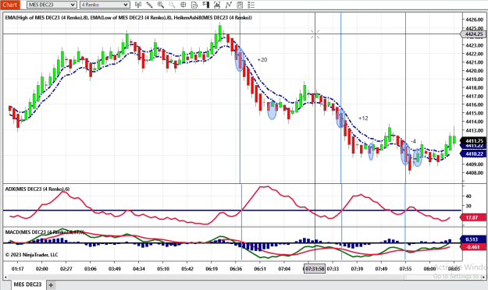Switch to the MES DEC23 bottom tab
Image resolution: width=488 pixels, height=290 pixels.
click(x=27, y=285)
